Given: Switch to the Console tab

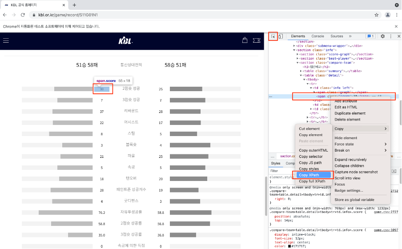Looking at the screenshot, I should click(318, 36).
